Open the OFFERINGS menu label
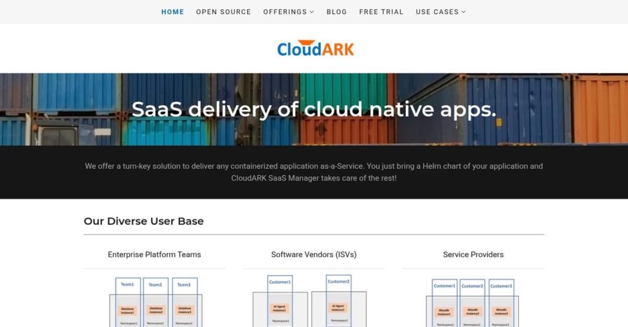The height and width of the screenshot is (327, 628). (x=285, y=12)
